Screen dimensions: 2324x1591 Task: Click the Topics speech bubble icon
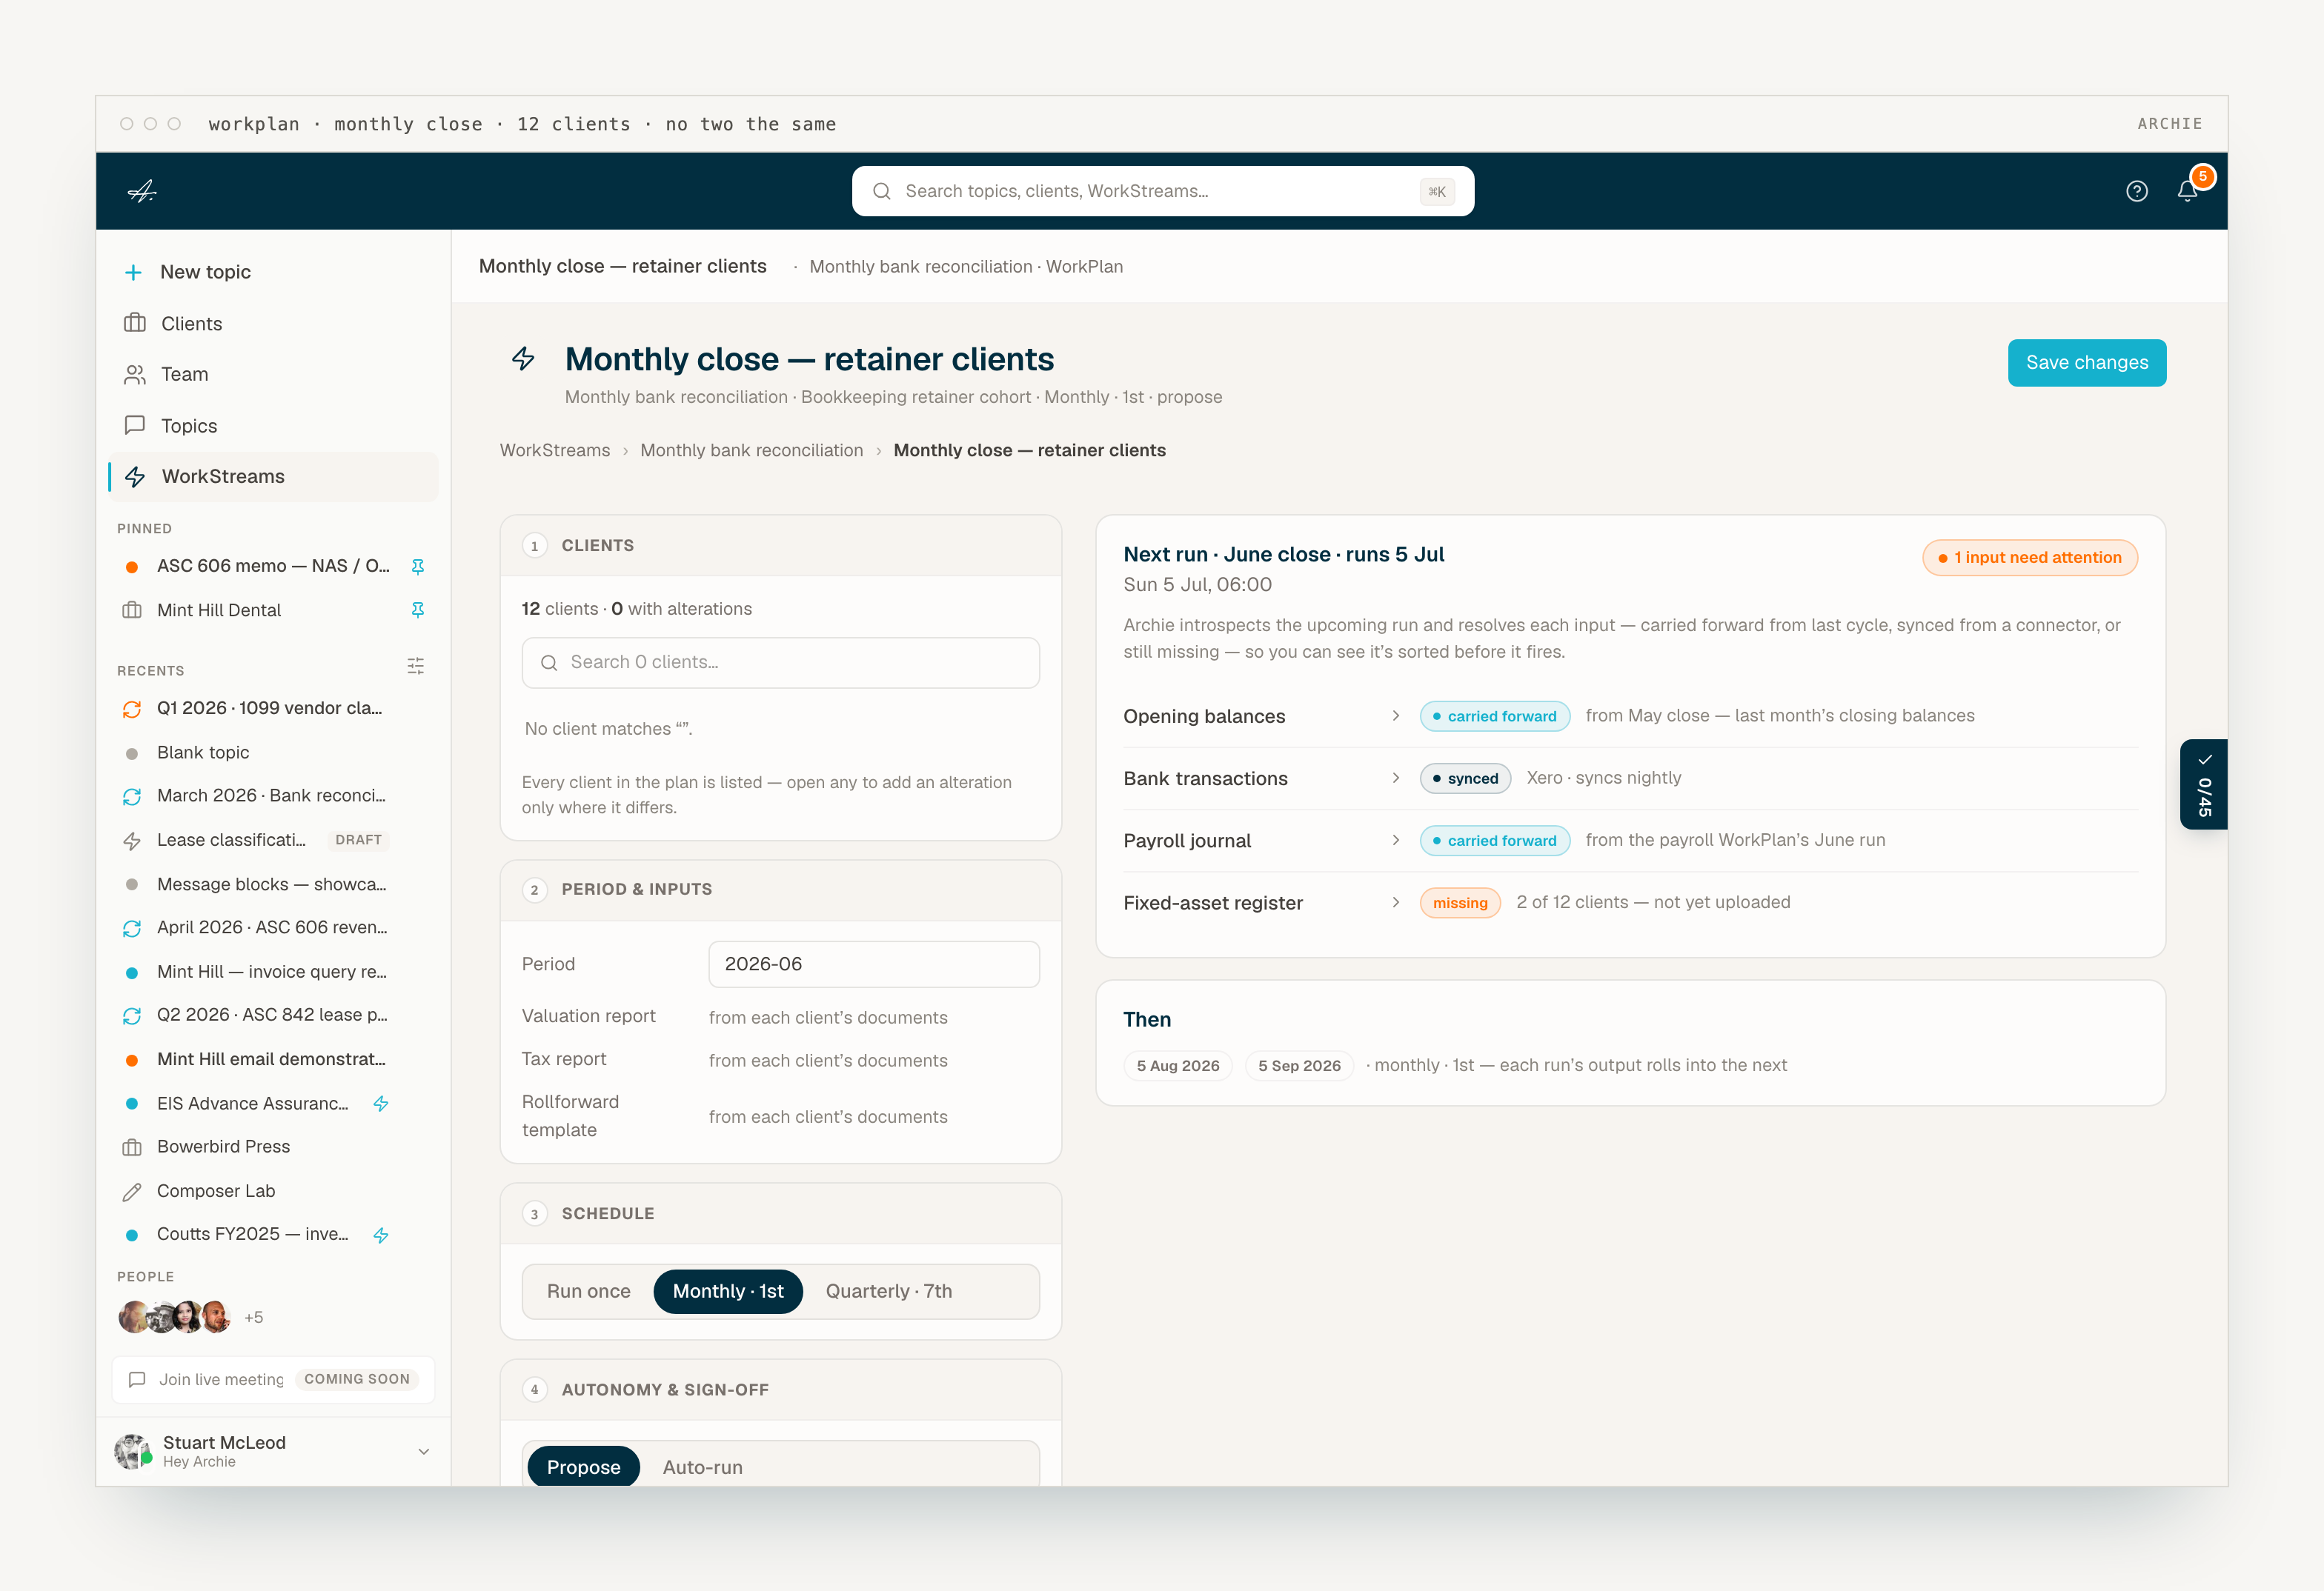[x=134, y=426]
